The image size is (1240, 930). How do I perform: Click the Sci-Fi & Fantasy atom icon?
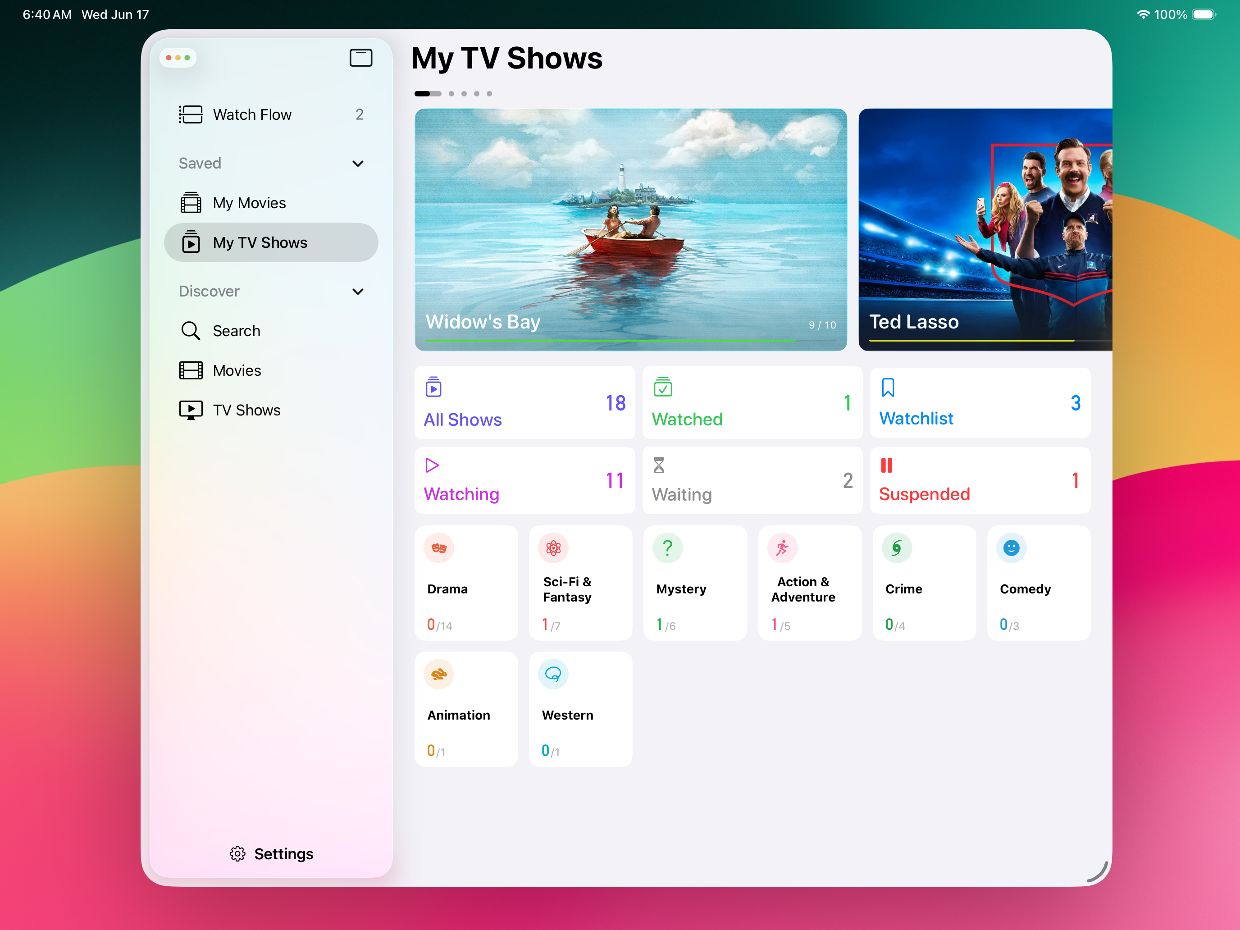pos(553,548)
